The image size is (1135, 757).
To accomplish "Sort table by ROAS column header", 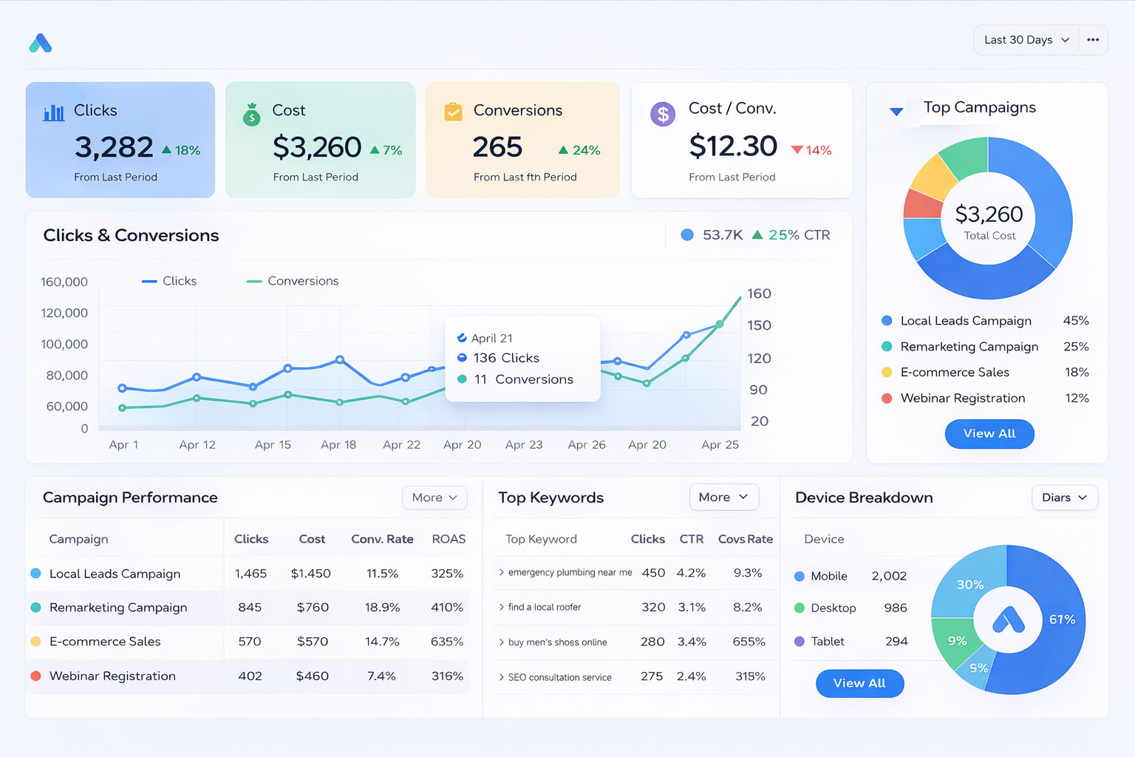I will point(449,539).
